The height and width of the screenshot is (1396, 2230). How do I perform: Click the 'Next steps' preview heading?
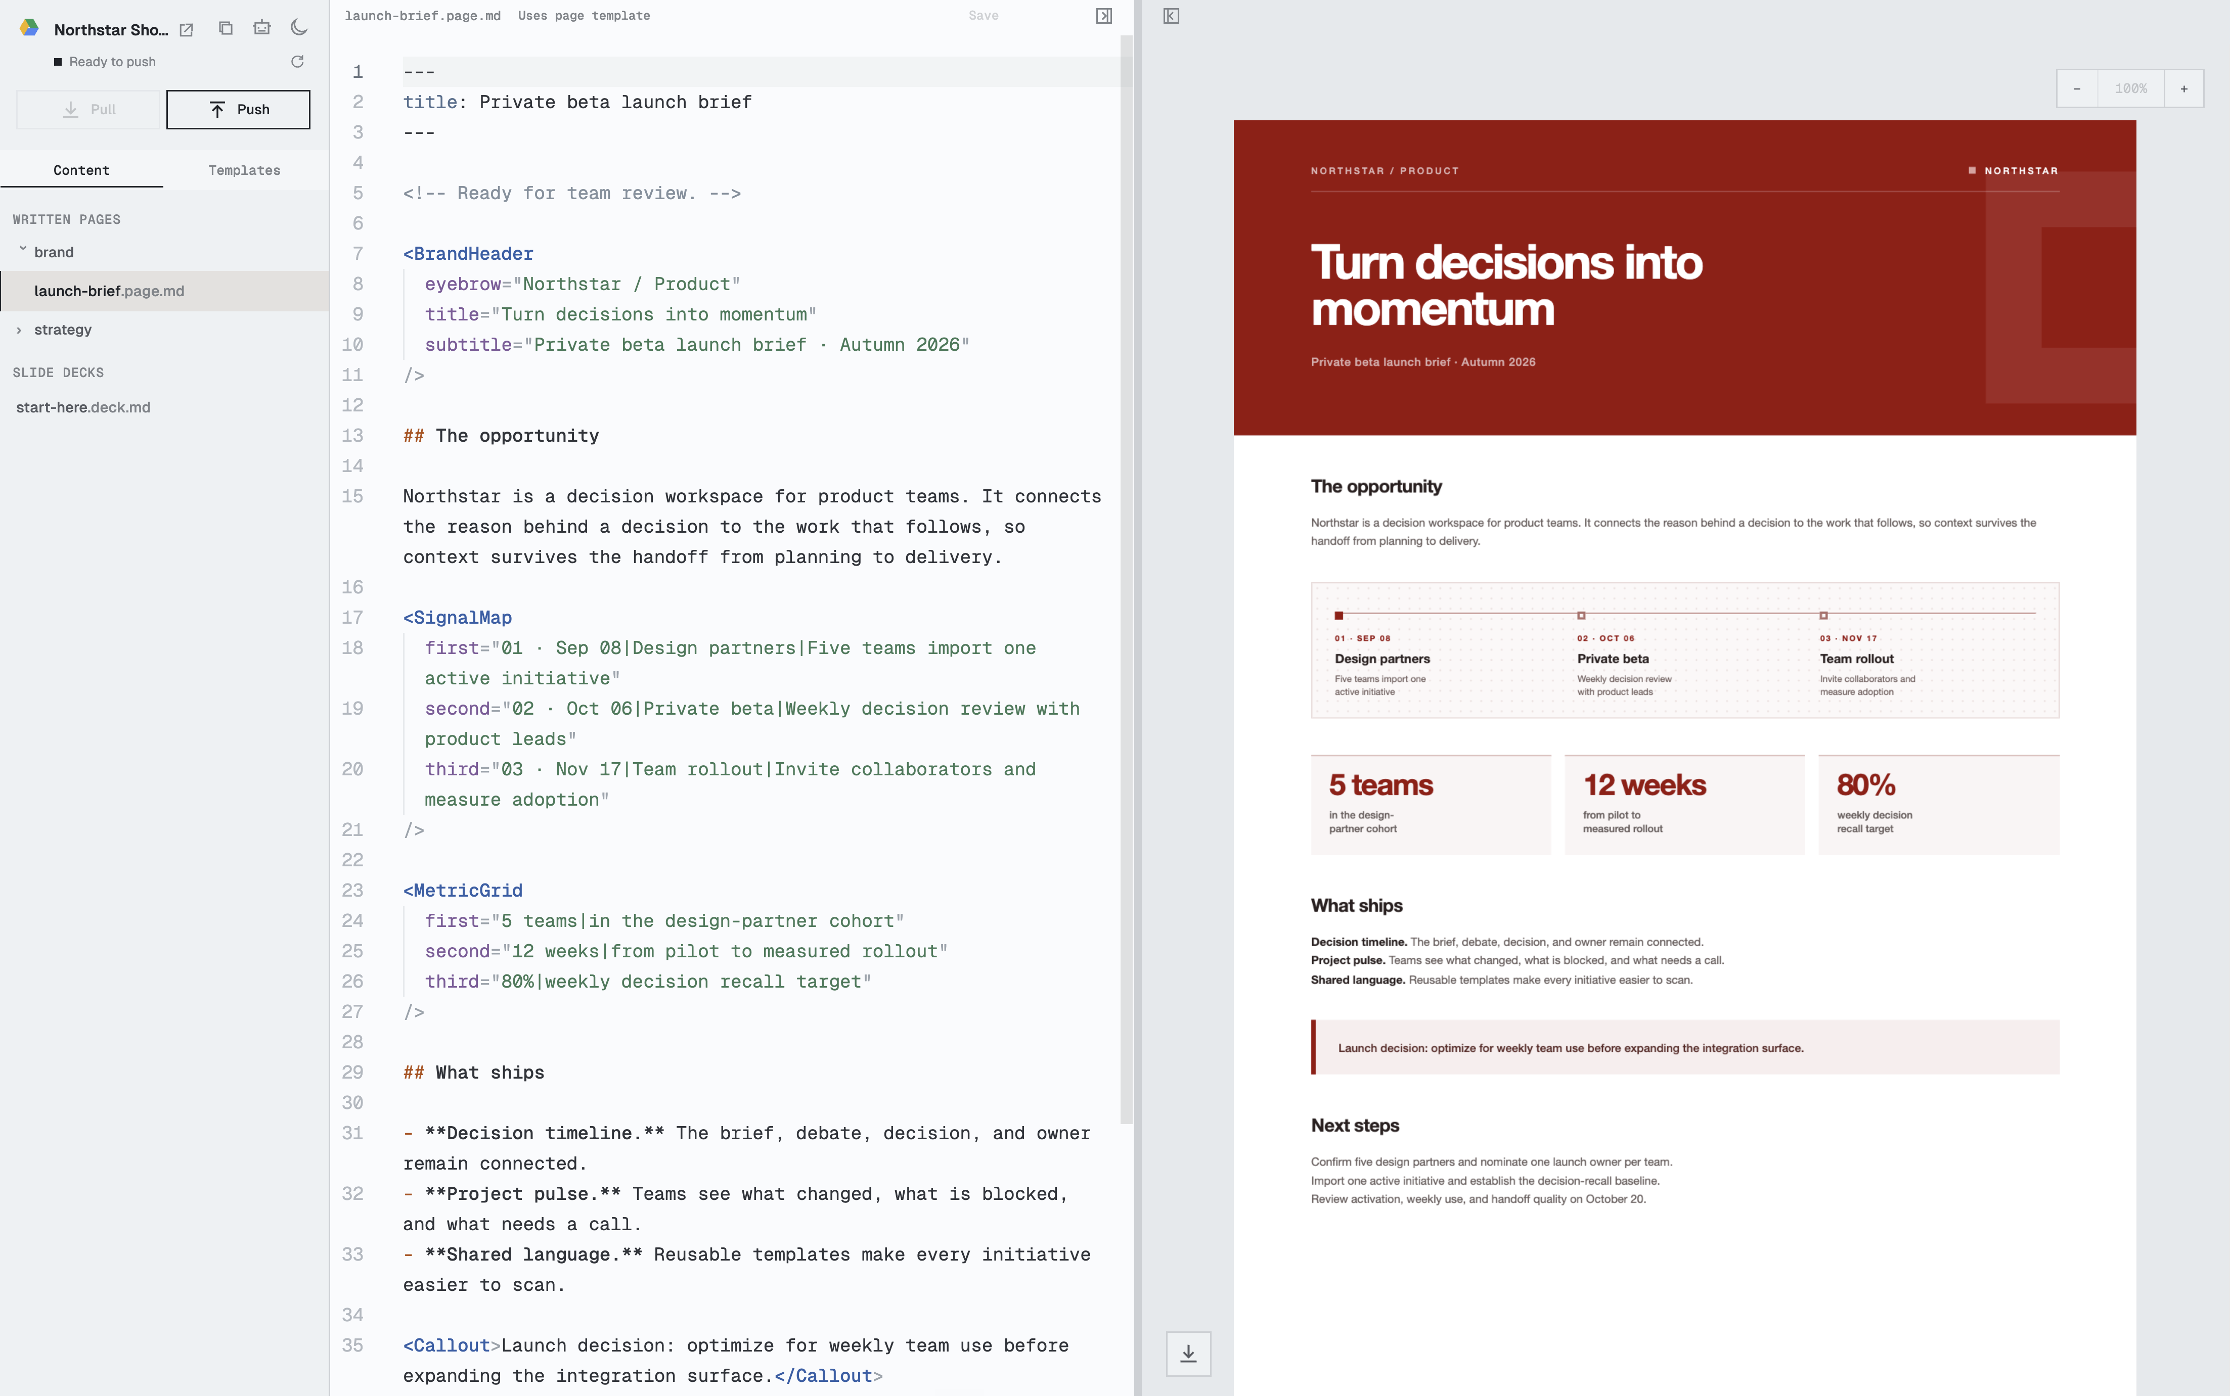(1355, 1126)
